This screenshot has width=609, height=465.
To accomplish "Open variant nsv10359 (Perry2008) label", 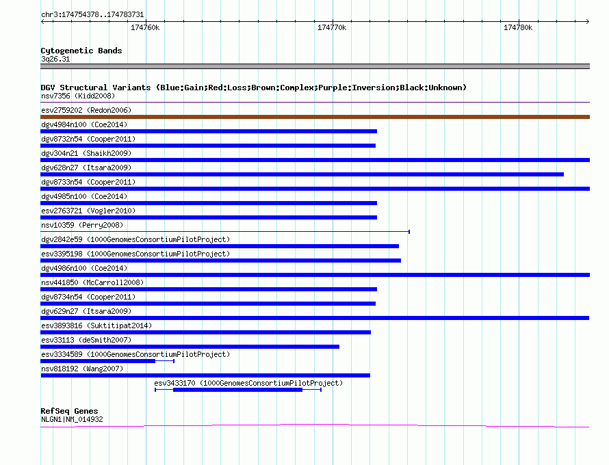I will (x=82, y=225).
